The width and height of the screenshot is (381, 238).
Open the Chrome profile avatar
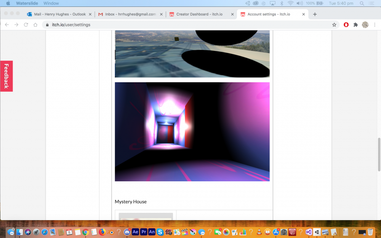(365, 25)
